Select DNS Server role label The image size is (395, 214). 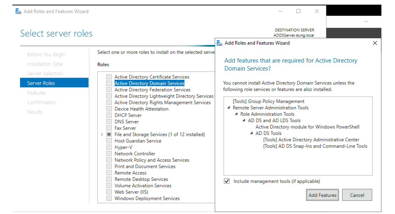[126, 122]
